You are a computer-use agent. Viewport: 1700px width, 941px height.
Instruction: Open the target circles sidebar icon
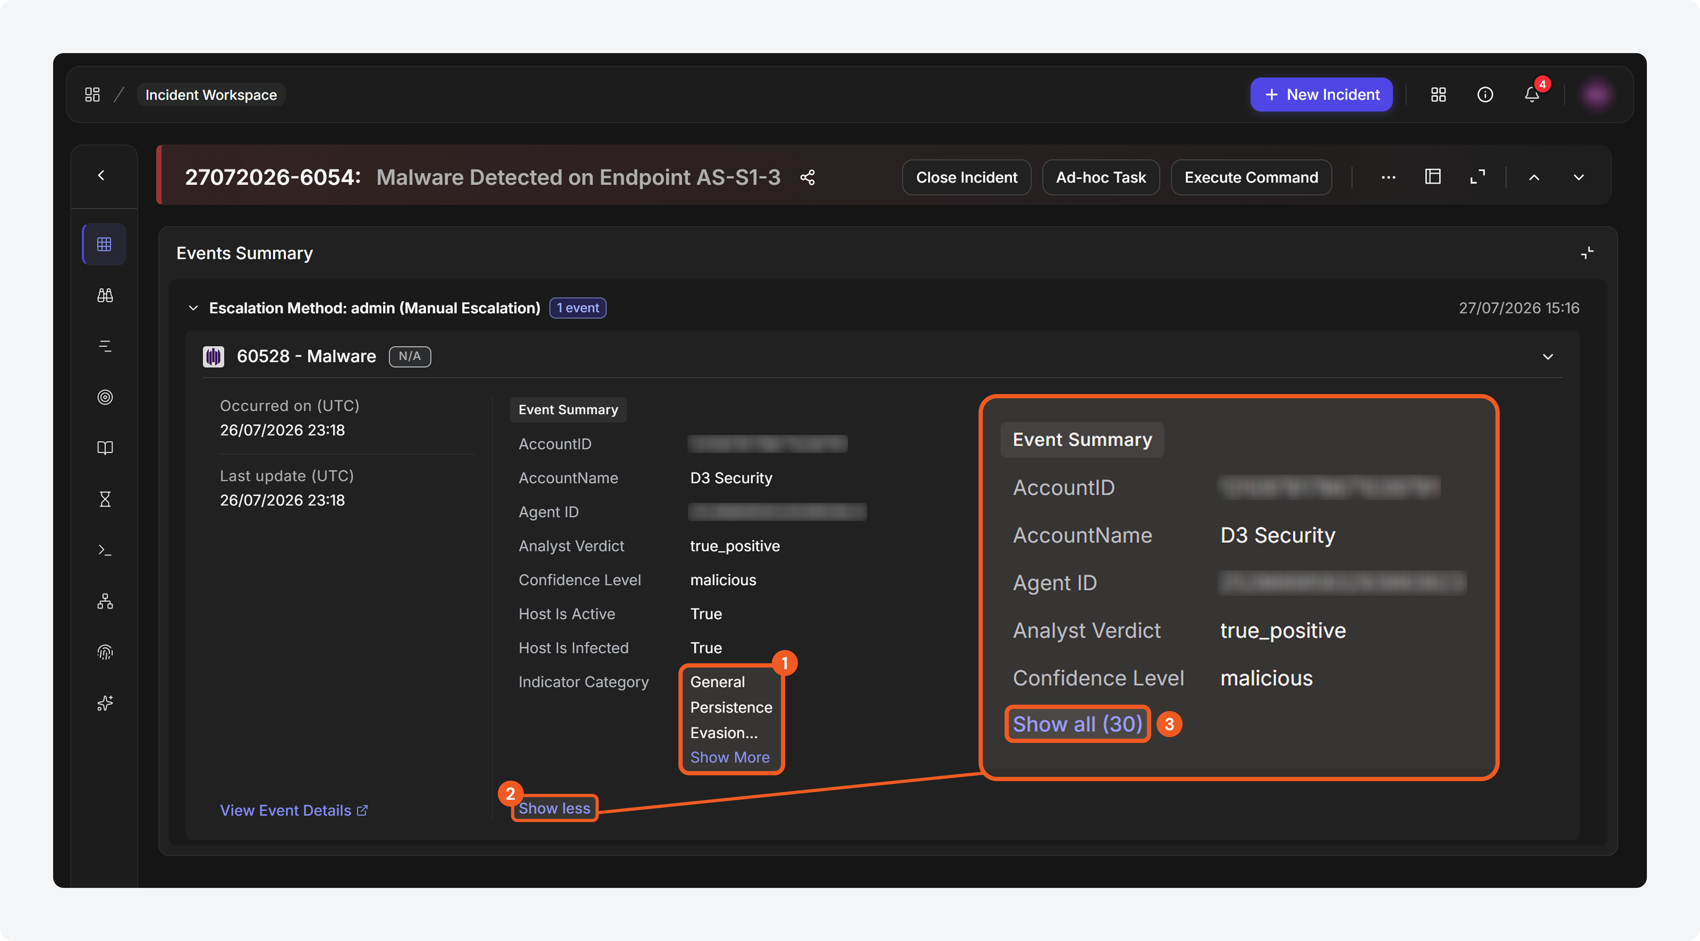coord(105,397)
